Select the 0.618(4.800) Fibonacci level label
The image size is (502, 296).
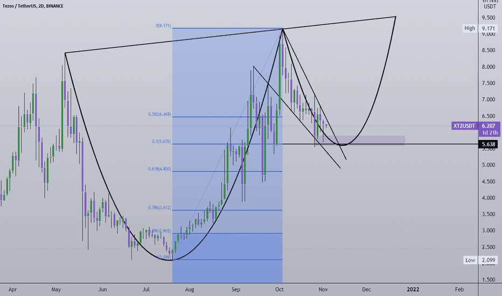(x=159, y=169)
